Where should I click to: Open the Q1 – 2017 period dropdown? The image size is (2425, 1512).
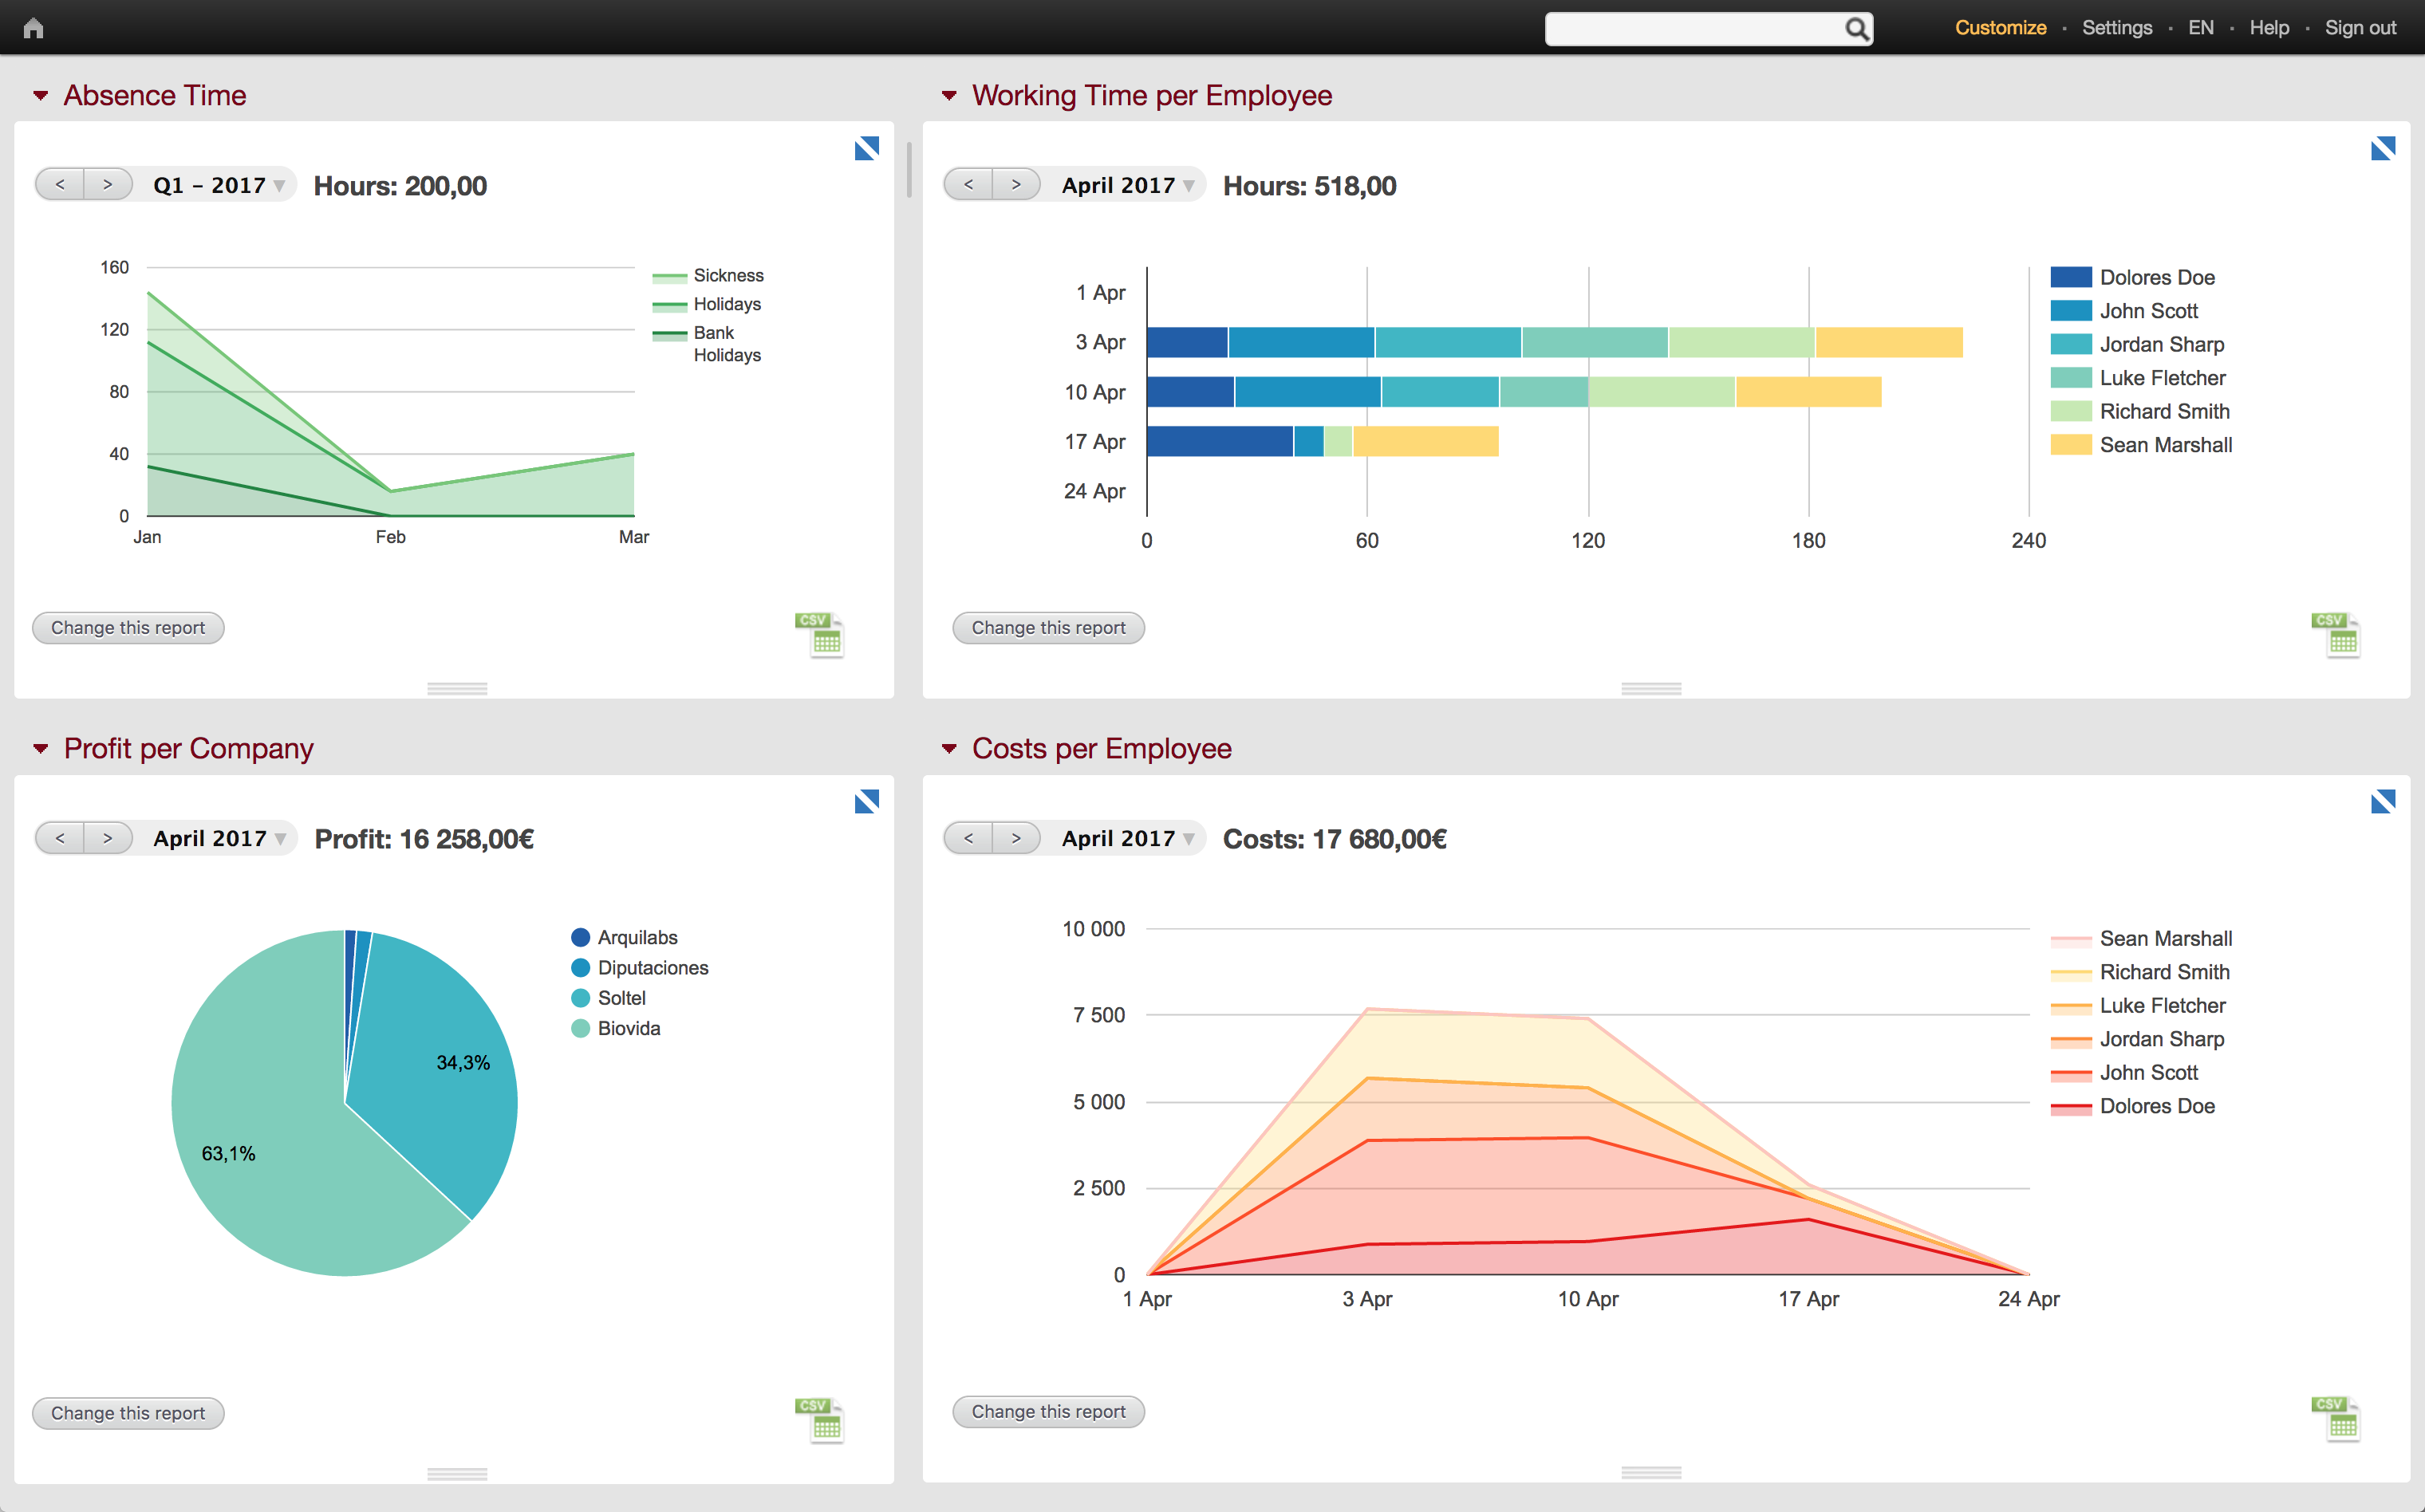tap(218, 186)
